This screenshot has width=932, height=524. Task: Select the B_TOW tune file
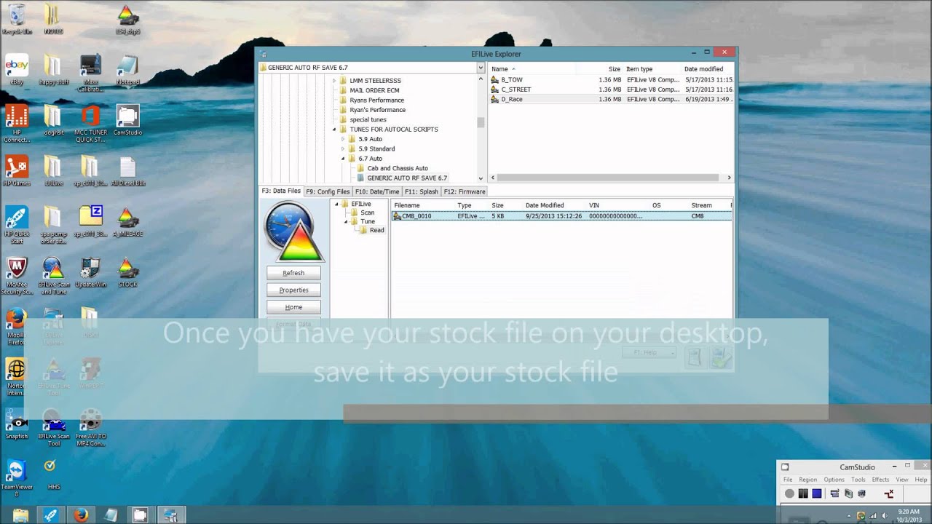click(x=512, y=79)
